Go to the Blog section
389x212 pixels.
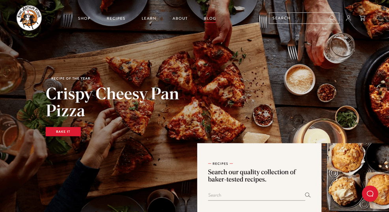coord(210,19)
